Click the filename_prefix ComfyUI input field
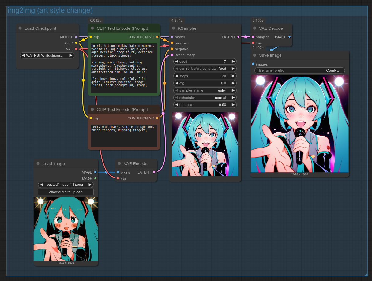 [x=299, y=70]
